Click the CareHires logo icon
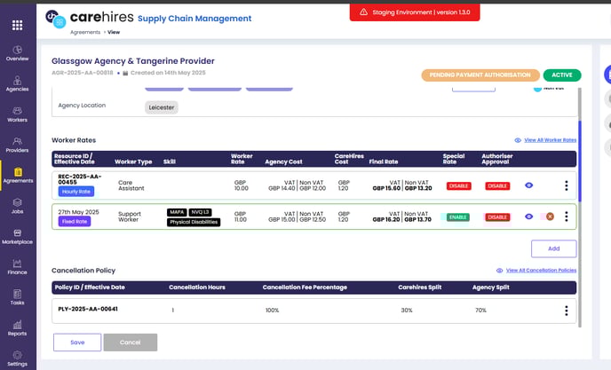This screenshot has width=611, height=370. click(56, 20)
